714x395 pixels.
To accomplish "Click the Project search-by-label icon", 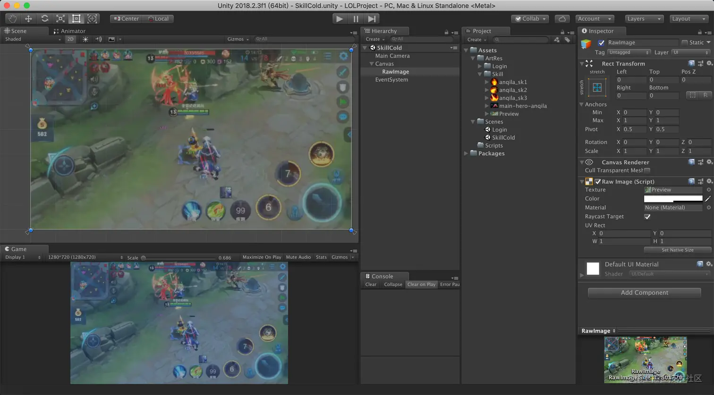I will tap(567, 40).
